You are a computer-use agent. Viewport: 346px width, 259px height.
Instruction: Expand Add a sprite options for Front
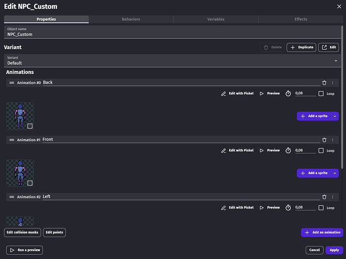[x=335, y=173]
